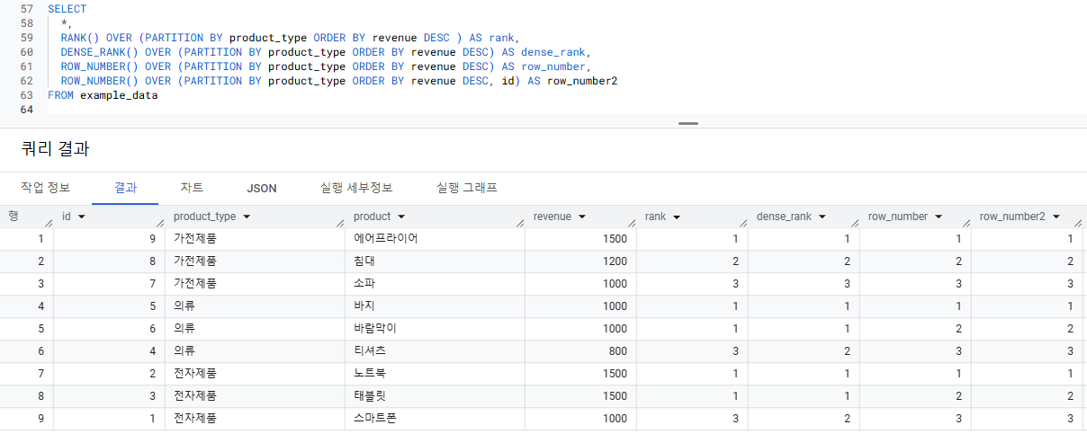The width and height of the screenshot is (1087, 434).
Task: Open the row_number2 column dropdown arrow
Action: pyautogui.click(x=1056, y=217)
